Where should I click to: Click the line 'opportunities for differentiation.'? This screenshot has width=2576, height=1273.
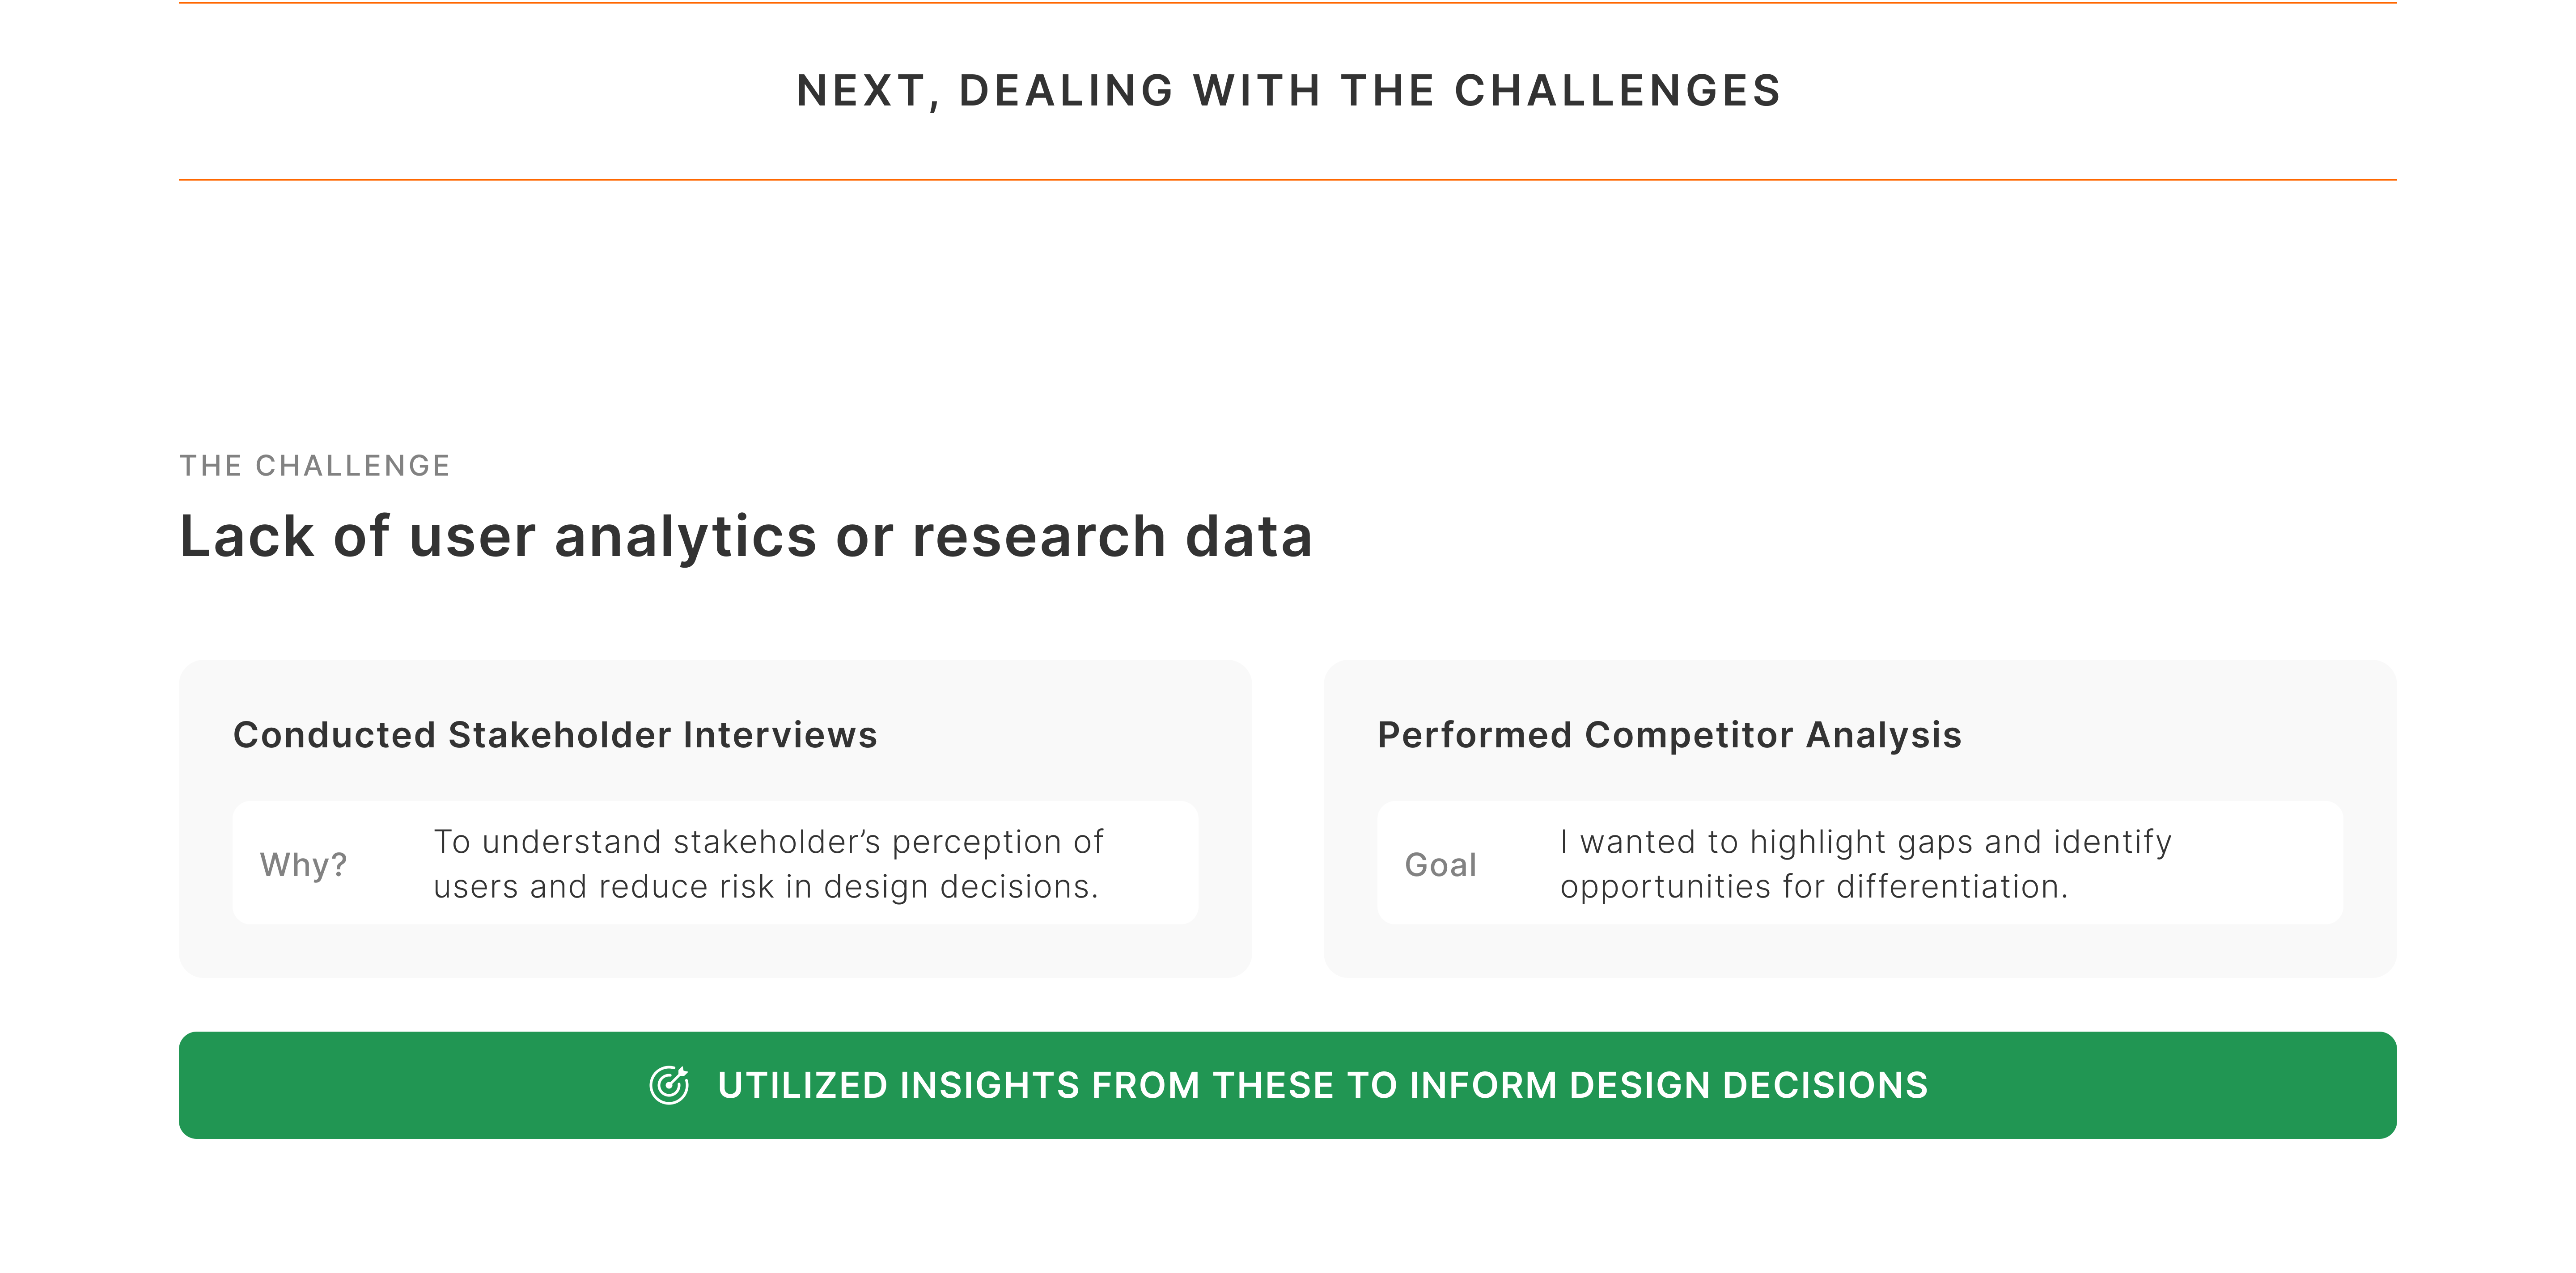[x=1813, y=886]
